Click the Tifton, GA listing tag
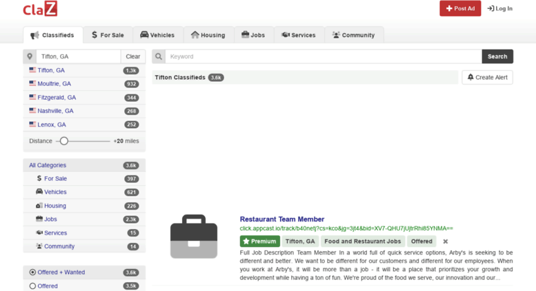 pyautogui.click(x=300, y=241)
